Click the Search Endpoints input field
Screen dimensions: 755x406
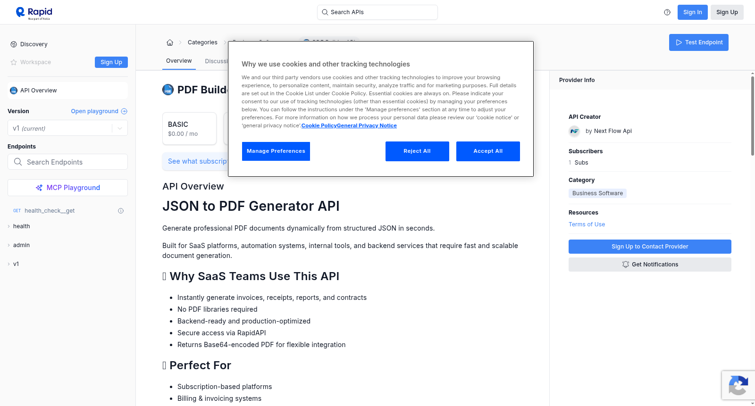pos(67,162)
